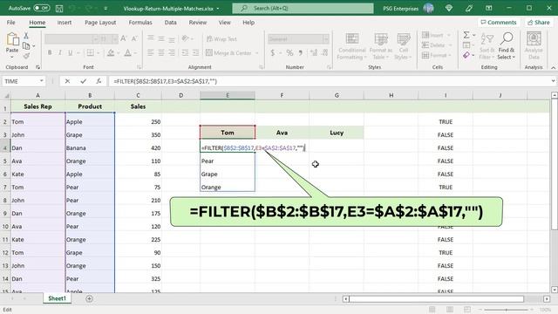Click the Font Color A icon

coord(128,53)
